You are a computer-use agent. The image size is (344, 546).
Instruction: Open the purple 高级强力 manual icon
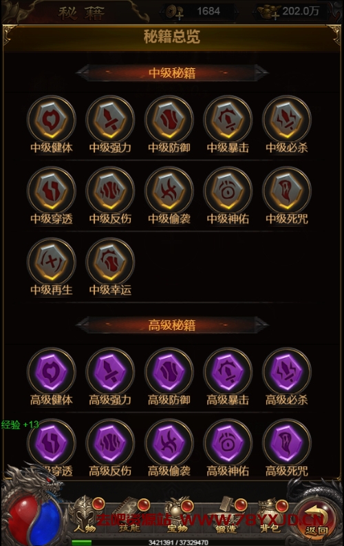coord(110,372)
